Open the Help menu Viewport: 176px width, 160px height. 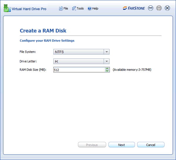click(x=93, y=9)
